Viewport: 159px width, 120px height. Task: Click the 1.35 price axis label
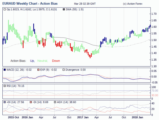coord(154,60)
